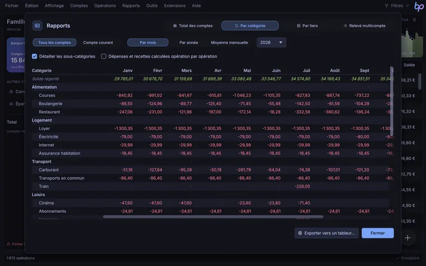Open the Fichier menu
This screenshot has width=426, height=266.
pos(12,6)
